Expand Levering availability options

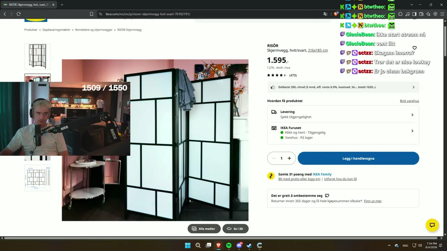click(343, 114)
